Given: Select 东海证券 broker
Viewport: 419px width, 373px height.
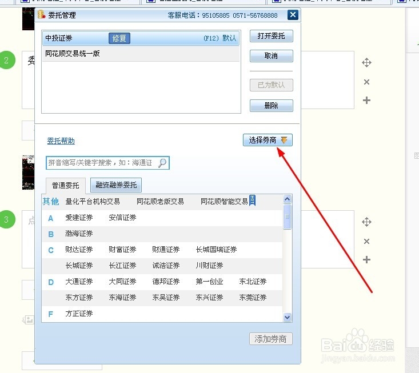Looking at the screenshot, I should click(x=122, y=298).
